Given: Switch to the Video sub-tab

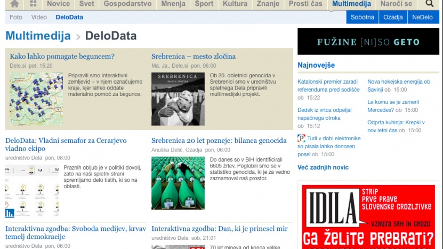Looking at the screenshot, I should 39,17.
